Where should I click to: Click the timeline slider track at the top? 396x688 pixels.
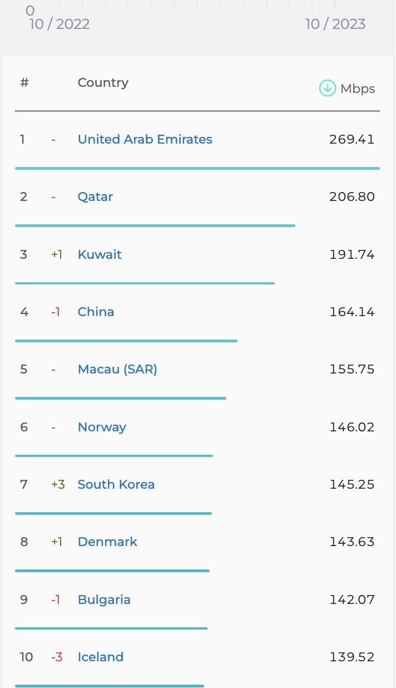[198, 7]
